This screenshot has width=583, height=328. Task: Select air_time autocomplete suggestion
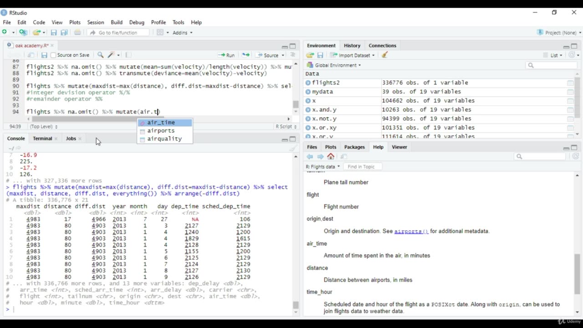pos(165,123)
